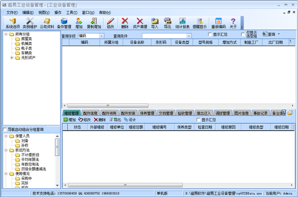Open 资产清理 asset cleanup icon
Screen dimensions: 298x197
[140, 23]
